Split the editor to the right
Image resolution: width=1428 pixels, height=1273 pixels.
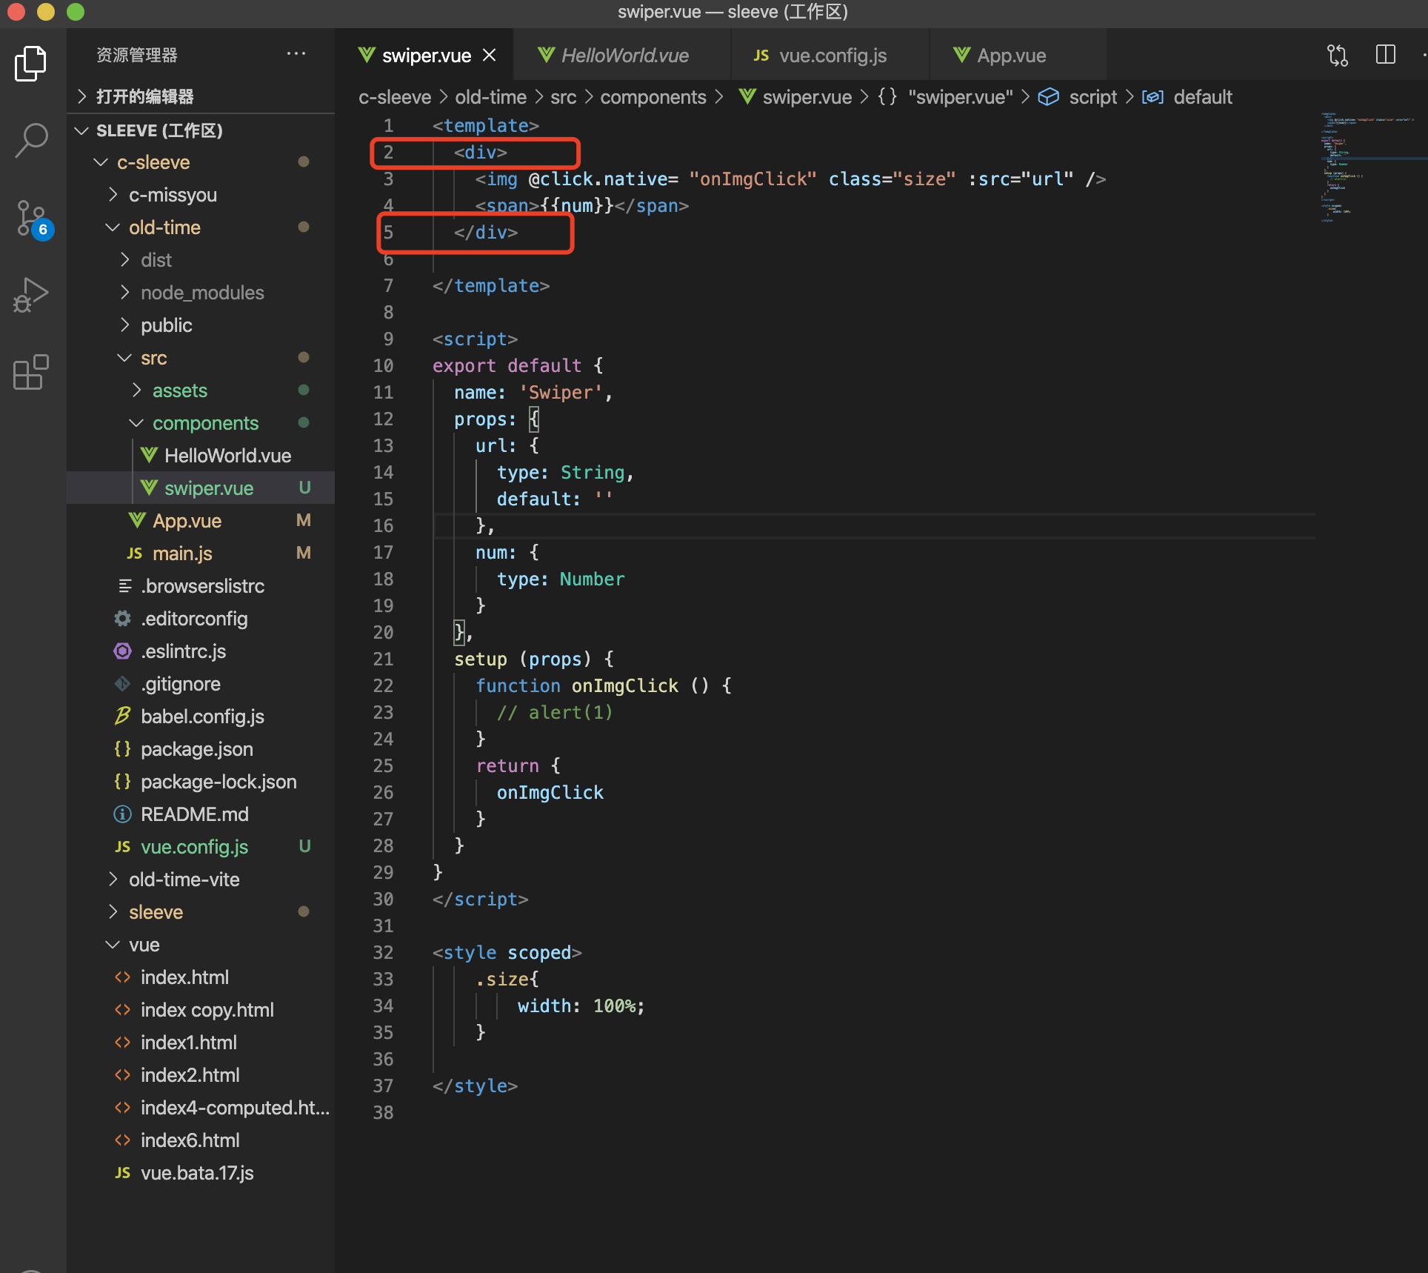[x=1385, y=55]
